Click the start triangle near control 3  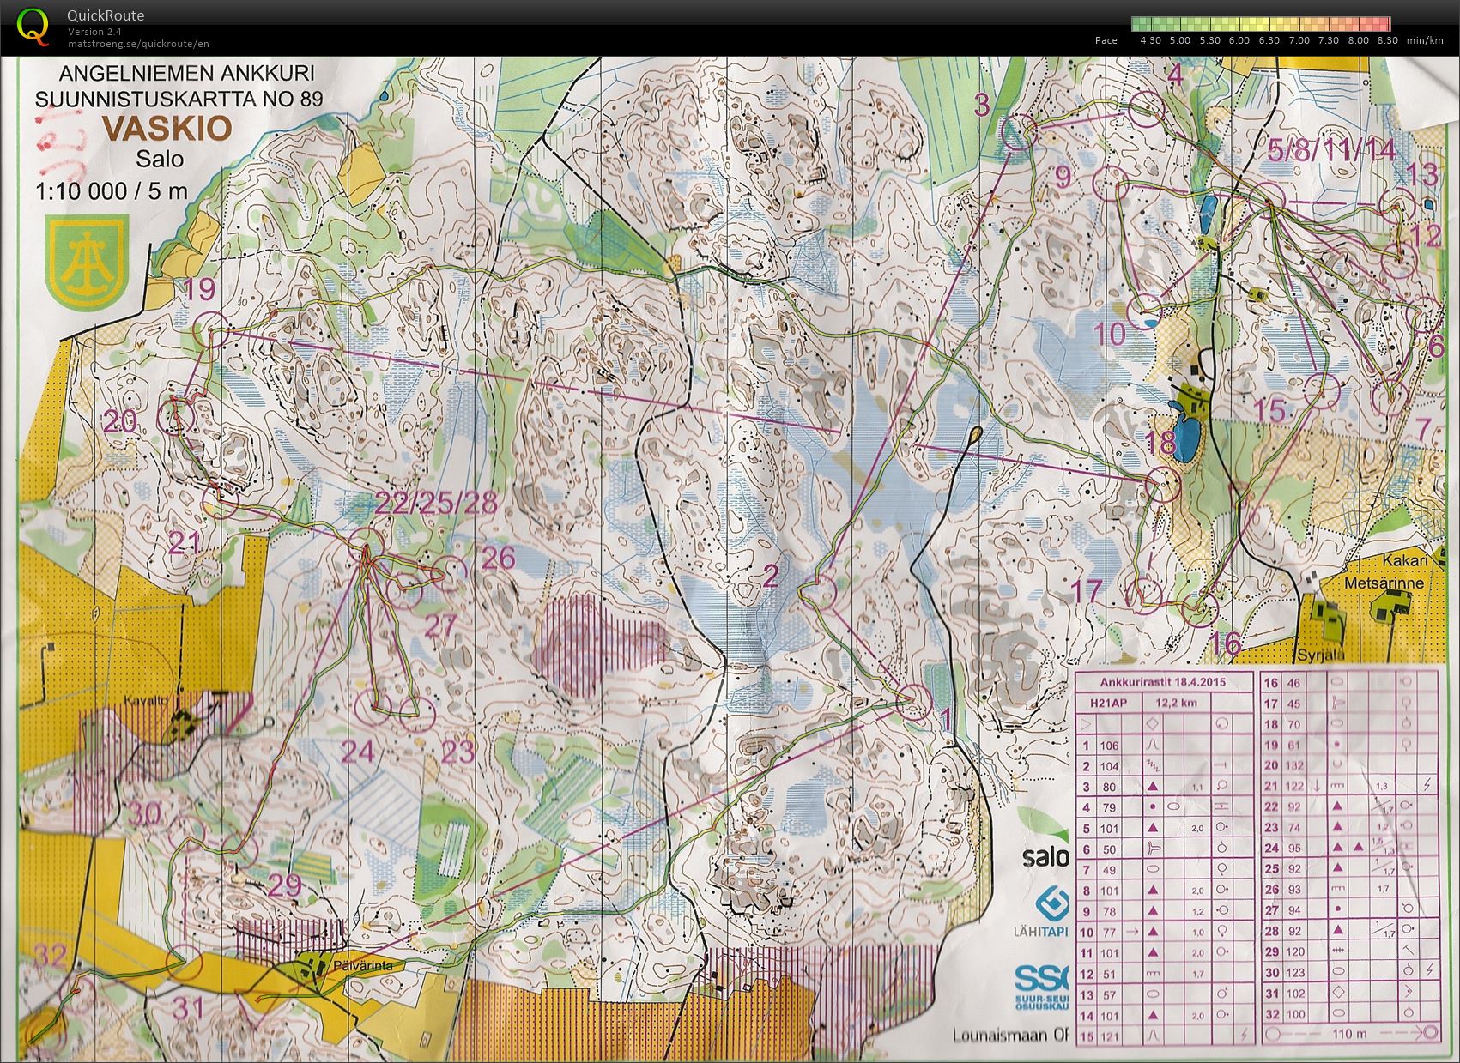pyautogui.click(x=1015, y=136)
